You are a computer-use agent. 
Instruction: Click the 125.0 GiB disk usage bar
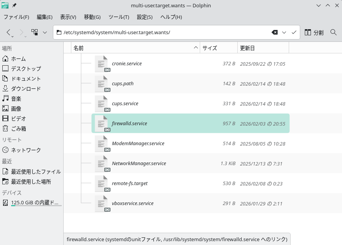click(x=36, y=206)
